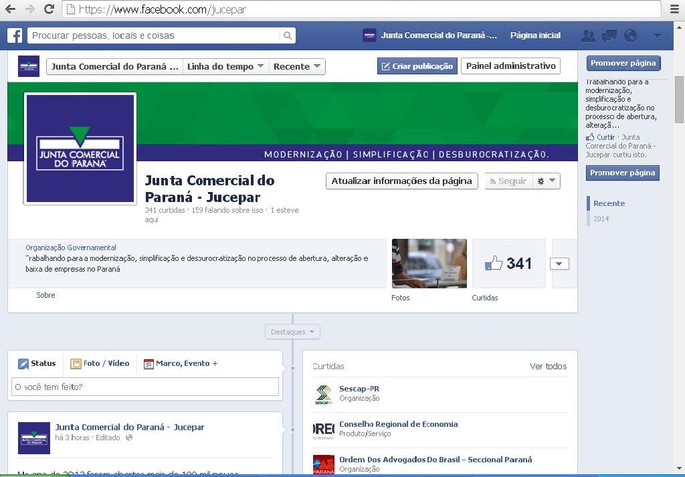Click the 341 curtidas text
This screenshot has height=477, width=685.
click(165, 210)
